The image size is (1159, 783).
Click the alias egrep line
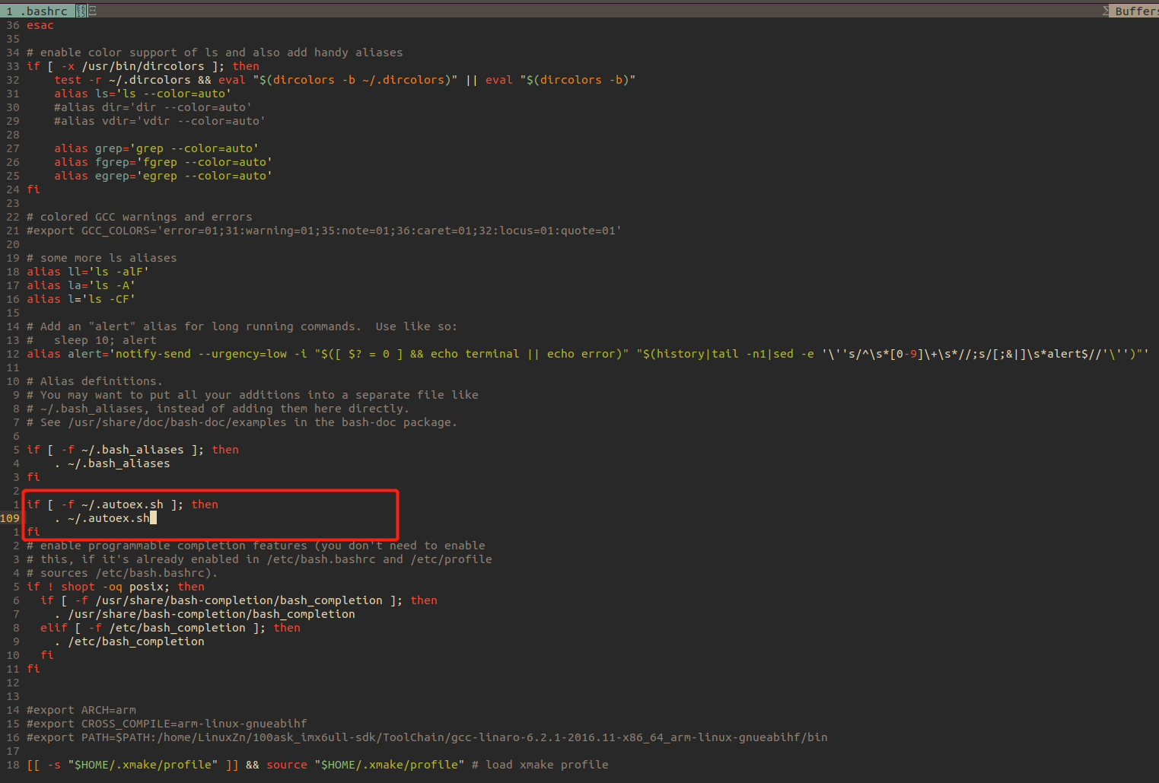(x=163, y=176)
